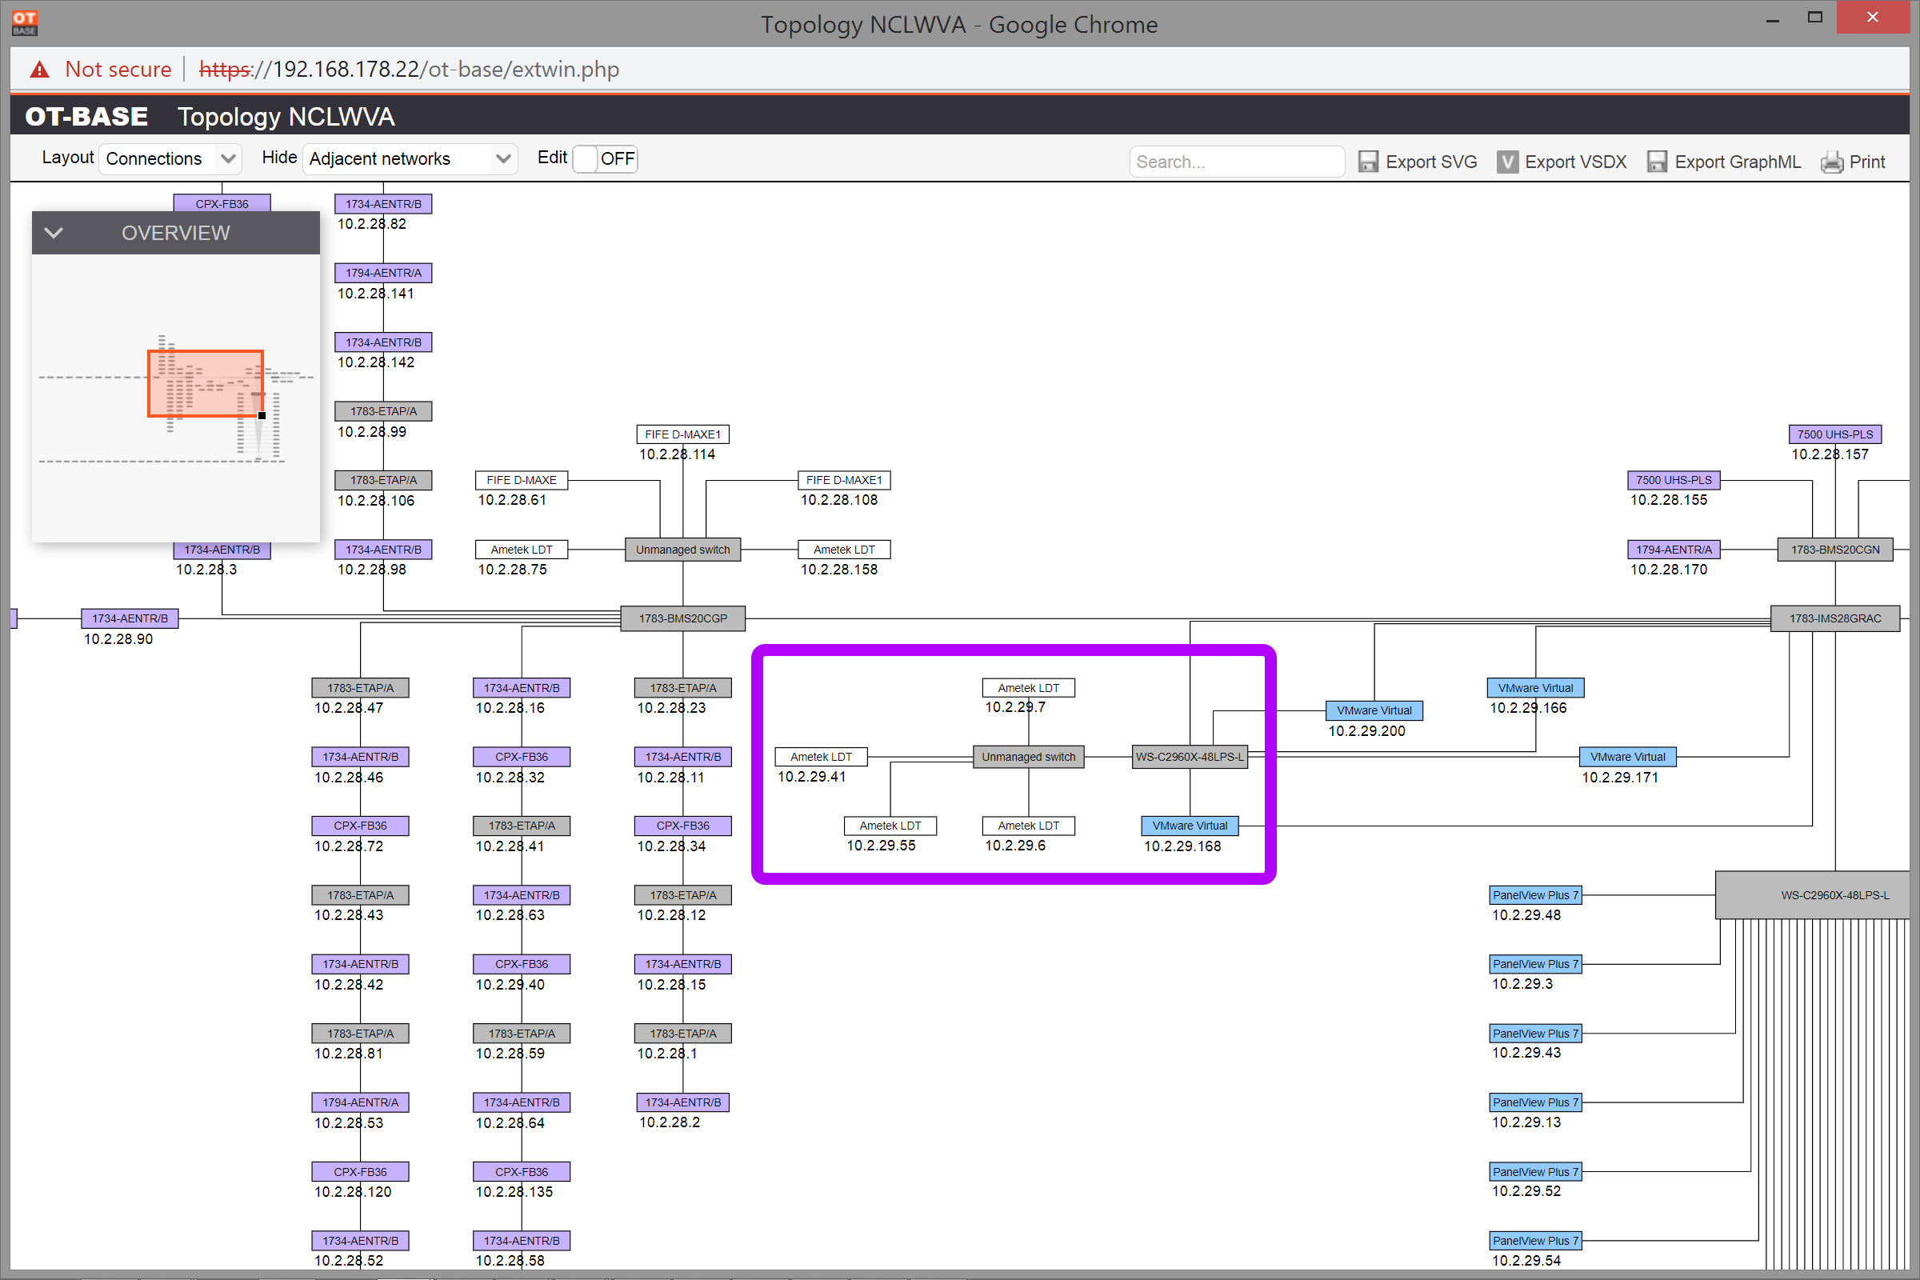Maximize the Chrome window
Image resolution: width=1920 pixels, height=1280 pixels.
pos(1814,17)
